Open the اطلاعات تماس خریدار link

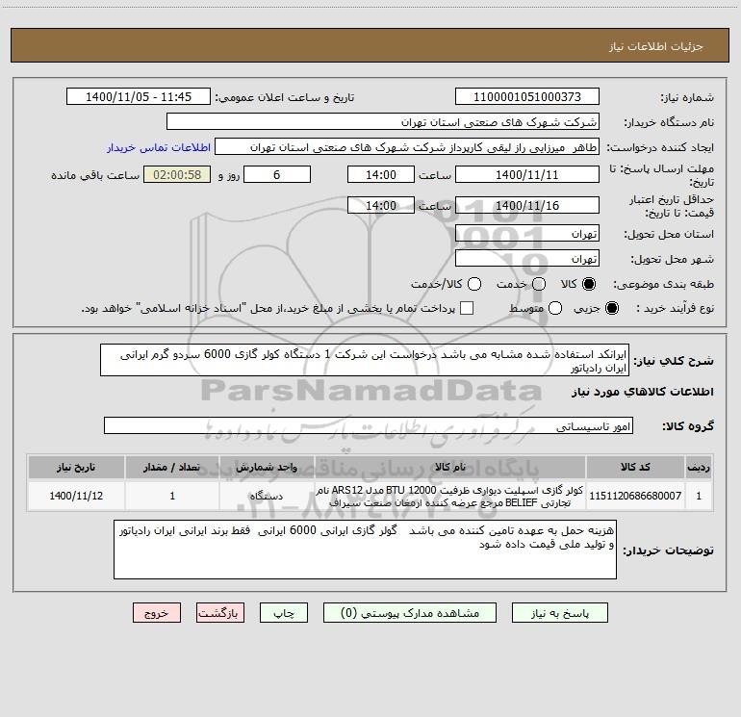[x=159, y=147]
